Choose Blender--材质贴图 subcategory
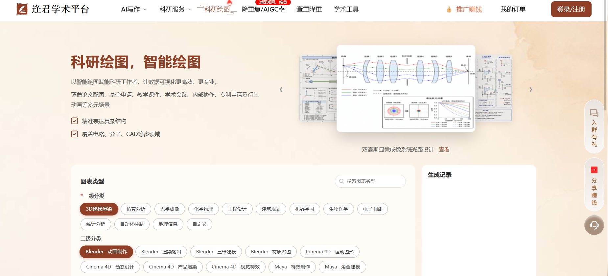Screen dimensions: 608x276 (x=271, y=252)
